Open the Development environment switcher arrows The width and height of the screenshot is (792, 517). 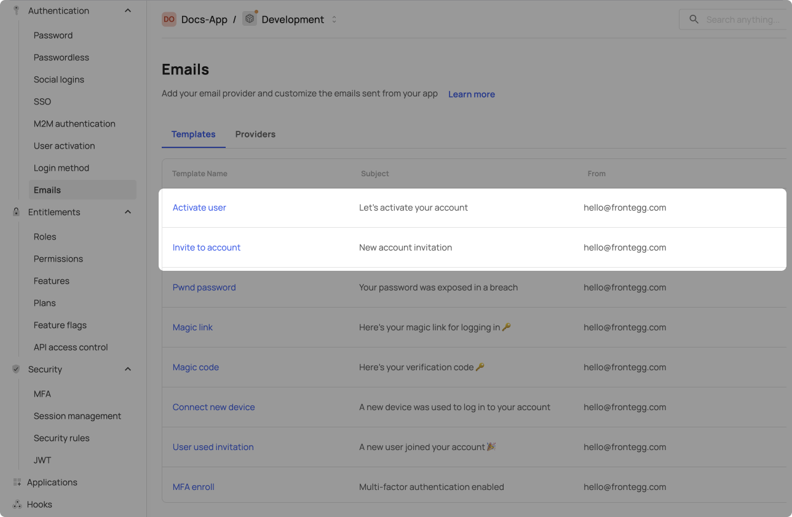[335, 20]
